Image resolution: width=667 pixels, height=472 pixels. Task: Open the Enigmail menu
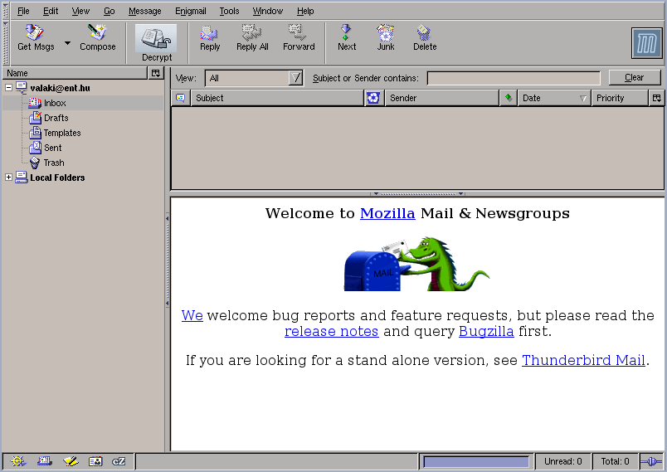[191, 11]
